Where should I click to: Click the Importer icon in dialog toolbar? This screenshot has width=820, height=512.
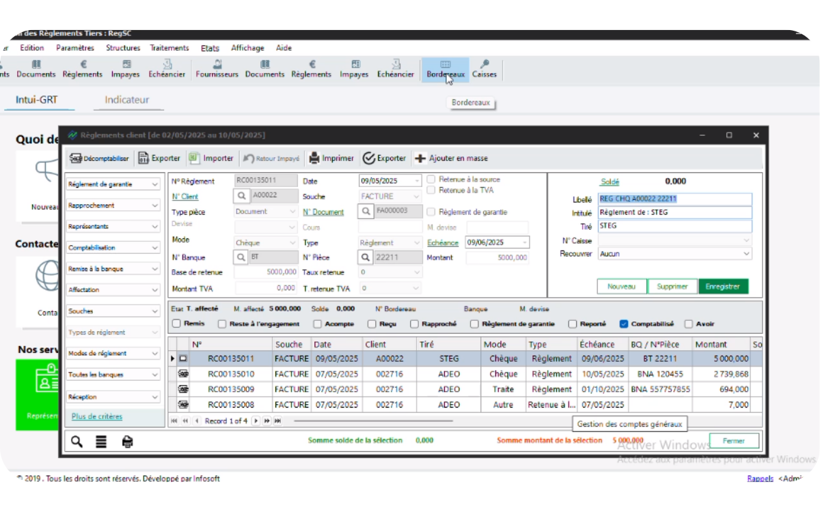pos(195,158)
